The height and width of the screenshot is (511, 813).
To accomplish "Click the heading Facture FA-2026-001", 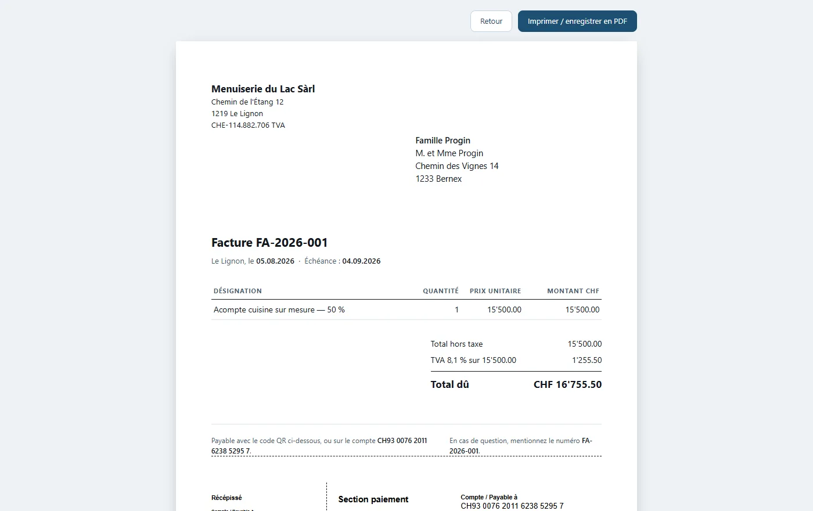I will (269, 243).
